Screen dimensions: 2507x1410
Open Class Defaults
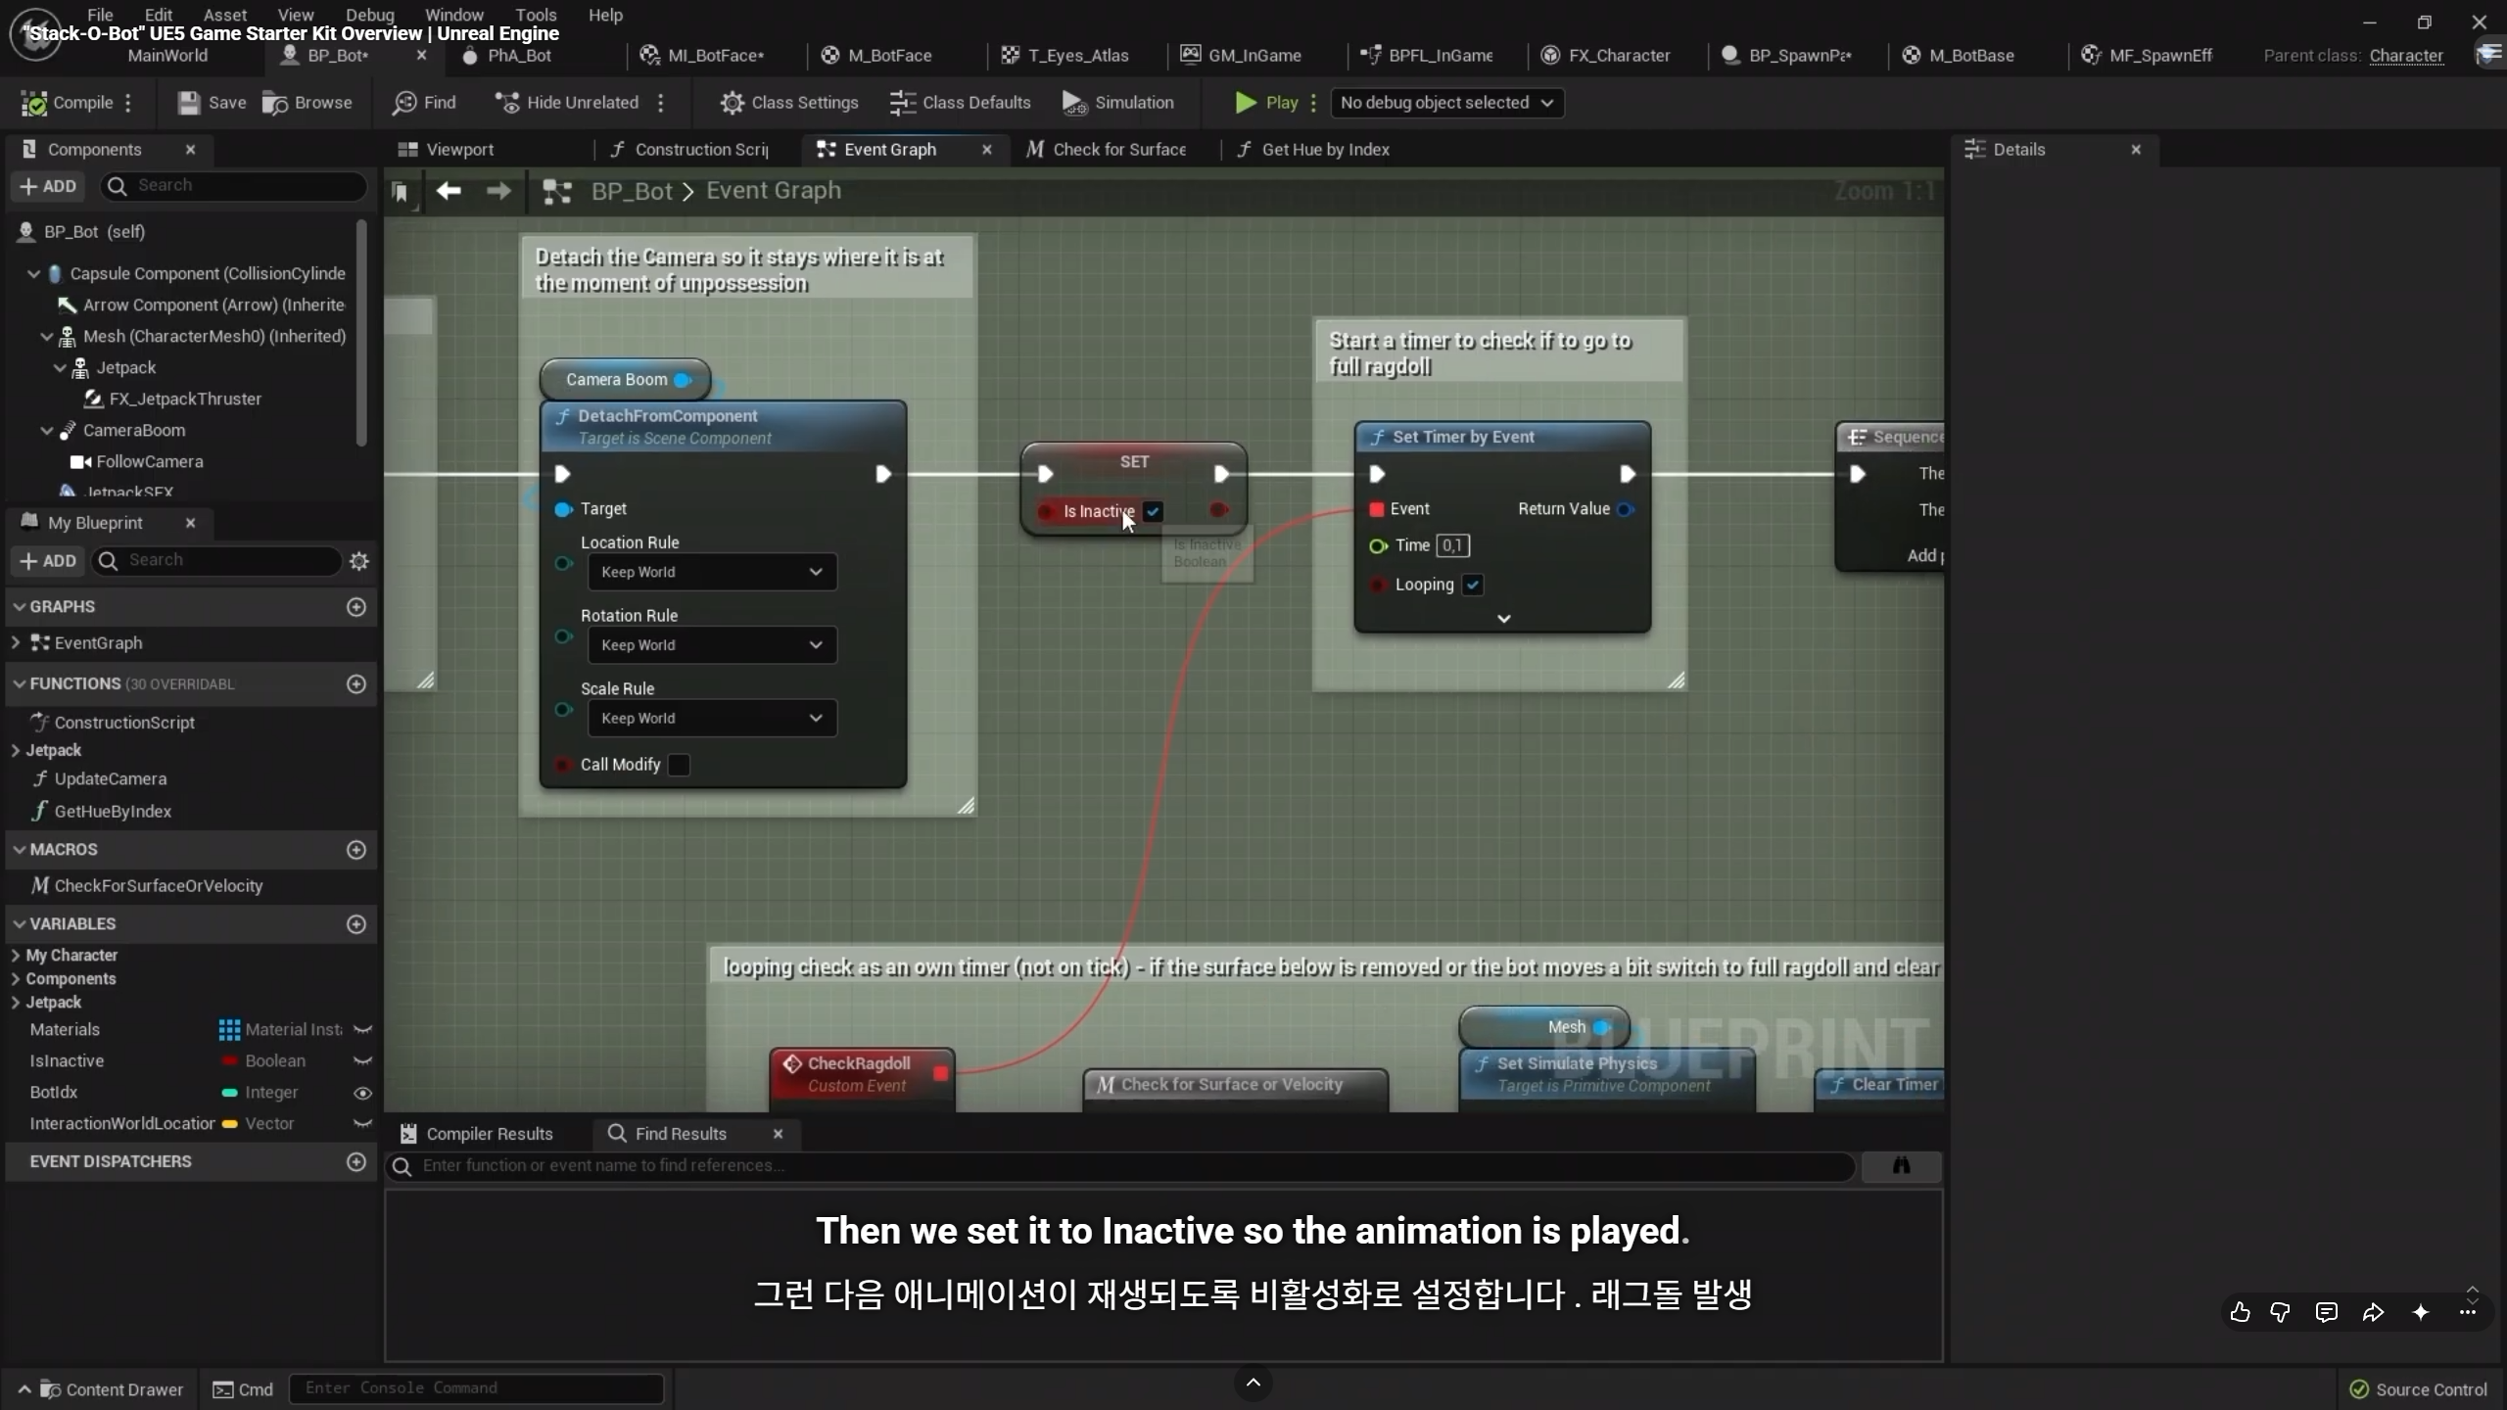pos(960,103)
